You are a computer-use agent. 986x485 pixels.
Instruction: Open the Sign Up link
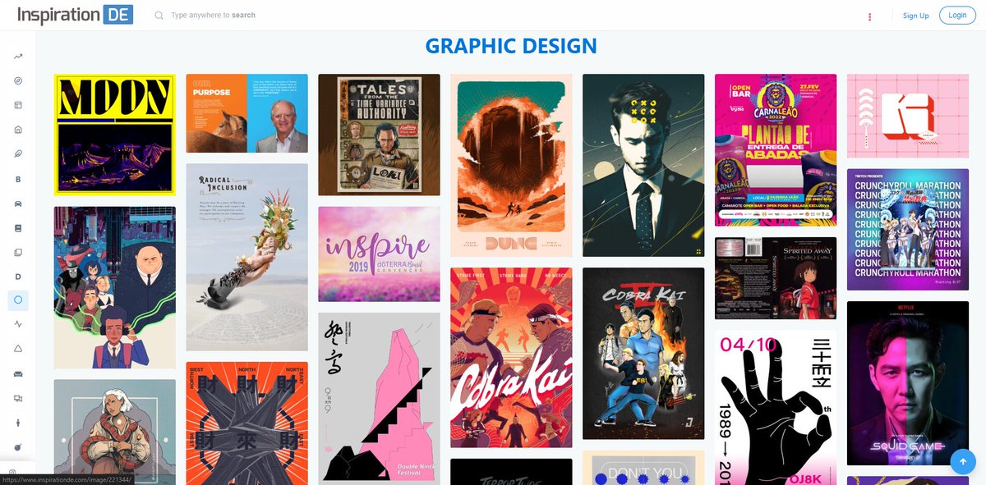pos(915,16)
